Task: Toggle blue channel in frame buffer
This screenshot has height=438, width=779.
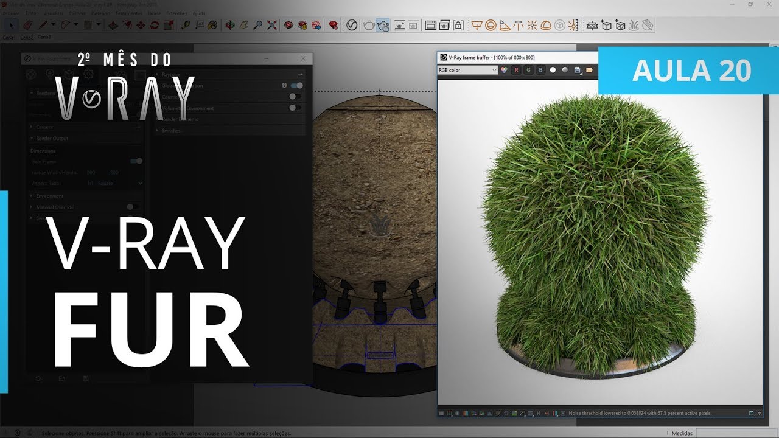Action: point(540,70)
